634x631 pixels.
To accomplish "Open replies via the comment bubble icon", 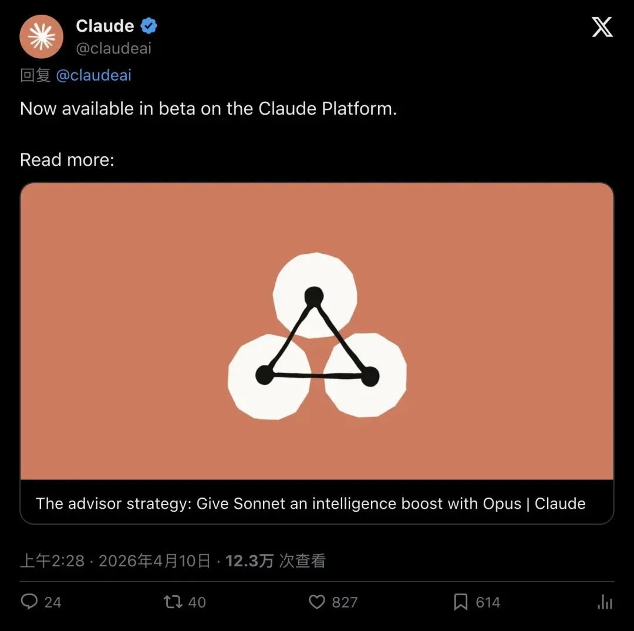I will [x=29, y=602].
